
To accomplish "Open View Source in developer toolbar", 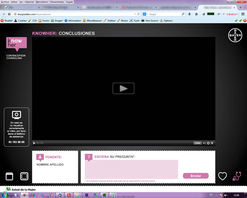I will (150, 21).
